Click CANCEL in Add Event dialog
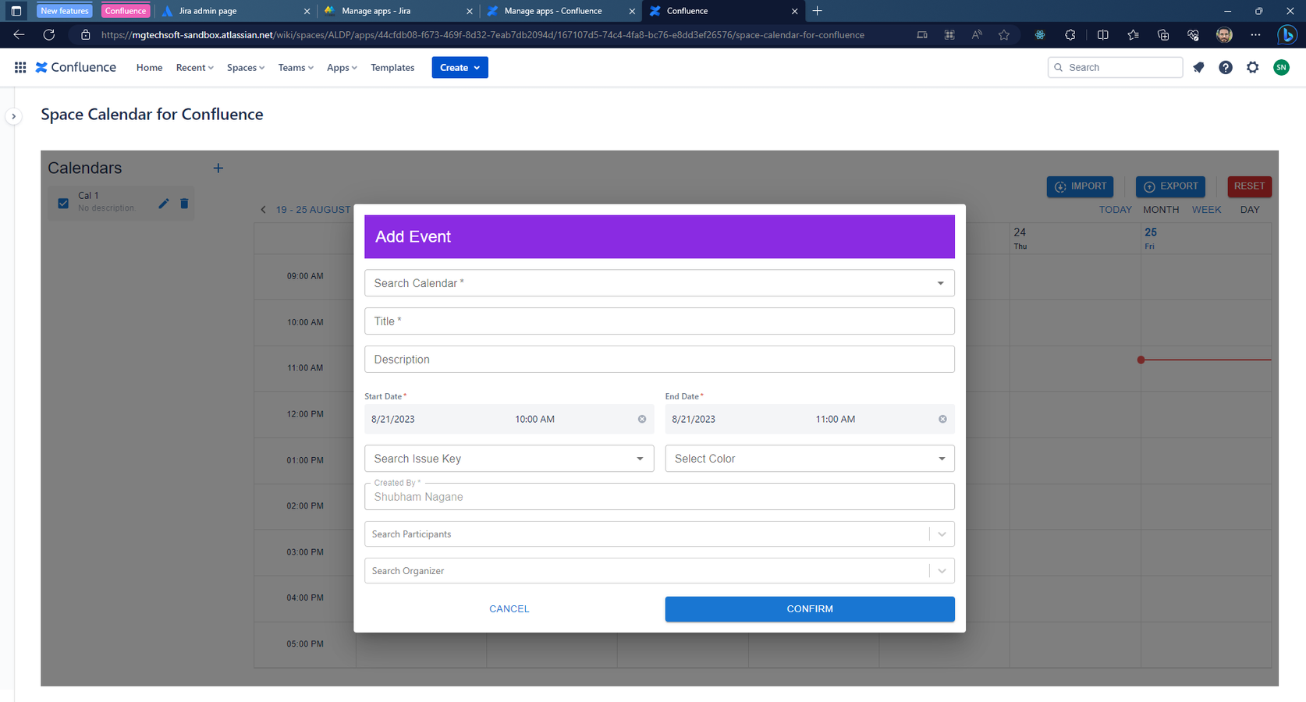Image resolution: width=1306 pixels, height=702 pixels. click(x=509, y=609)
